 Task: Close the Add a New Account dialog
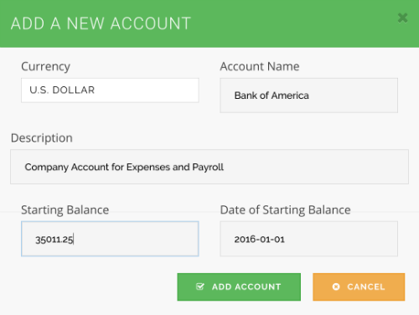coord(402,18)
